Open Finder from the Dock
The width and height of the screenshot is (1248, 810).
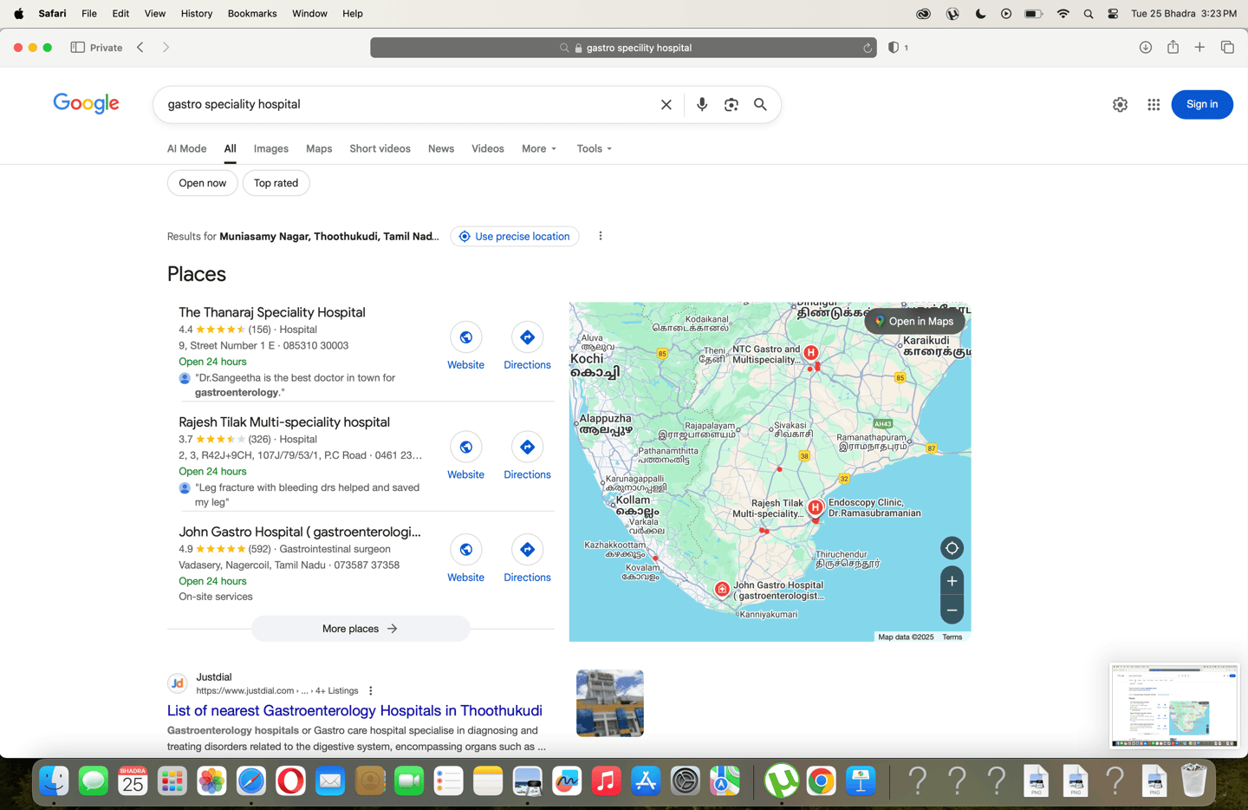(x=54, y=781)
